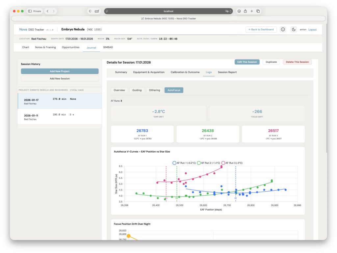This screenshot has height=253, width=337.
Task: Open the browser share menu icon
Action: pos(245,11)
